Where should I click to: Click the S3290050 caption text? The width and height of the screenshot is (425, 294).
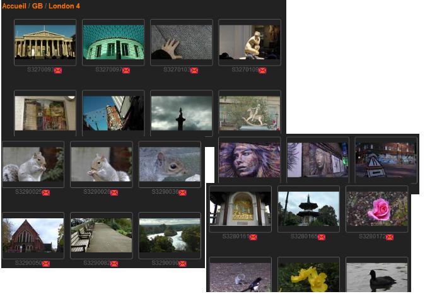(29, 263)
